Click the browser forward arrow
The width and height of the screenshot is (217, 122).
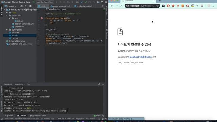tap(117, 6)
